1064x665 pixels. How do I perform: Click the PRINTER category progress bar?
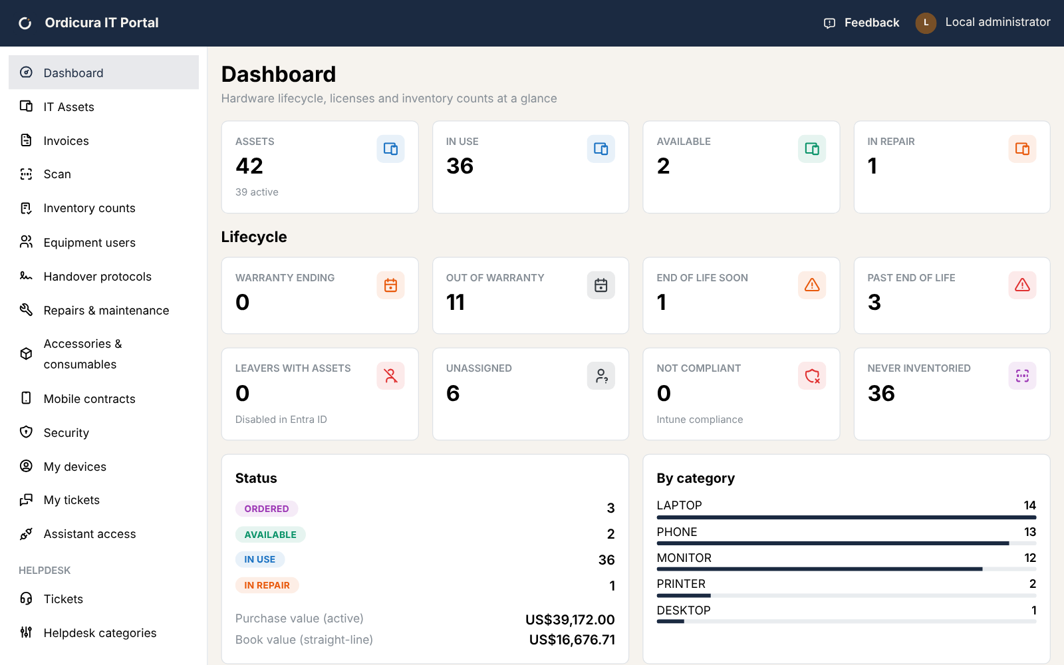pyautogui.click(x=847, y=596)
